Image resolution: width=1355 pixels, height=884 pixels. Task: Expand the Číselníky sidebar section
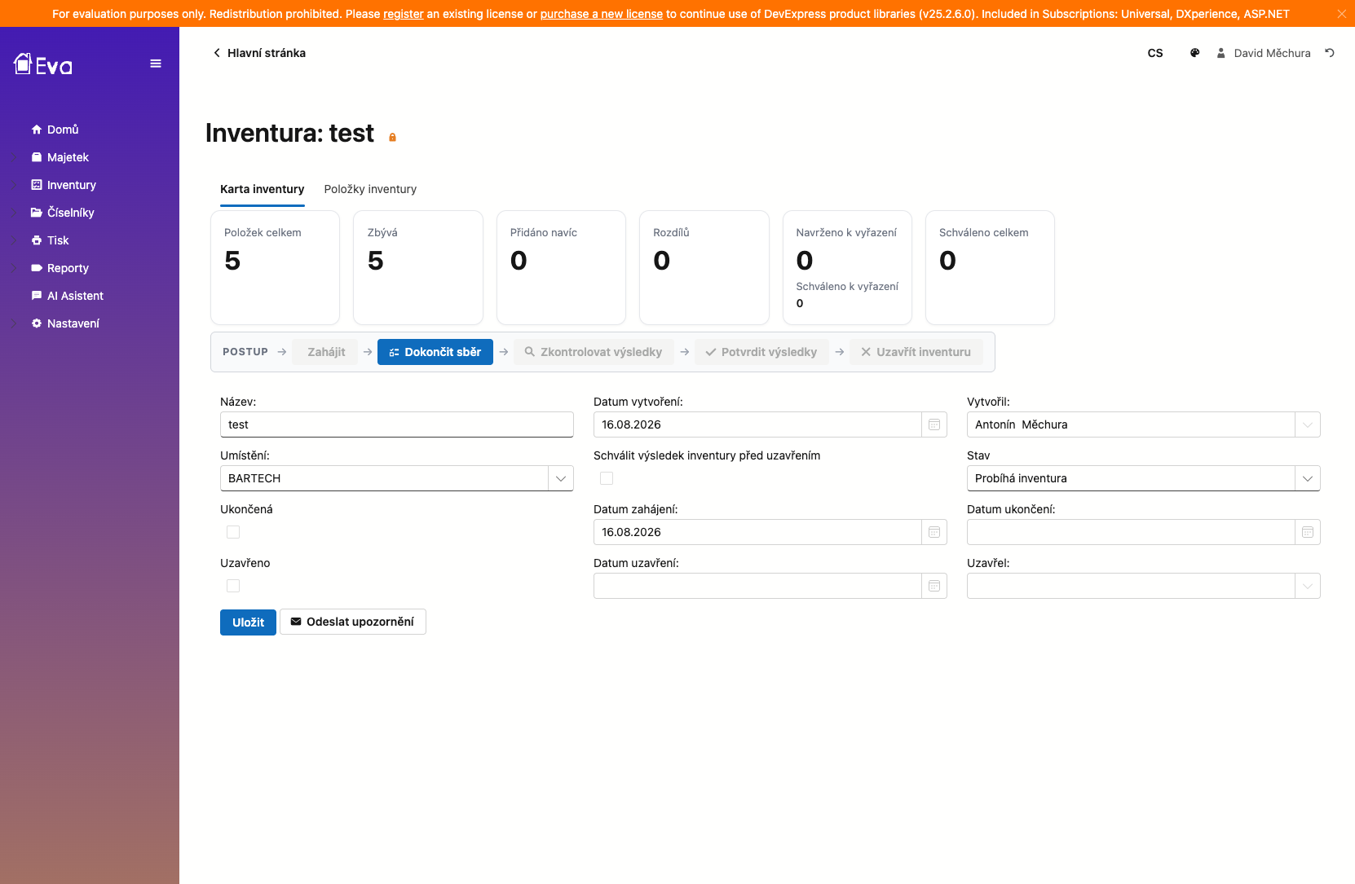click(x=15, y=213)
